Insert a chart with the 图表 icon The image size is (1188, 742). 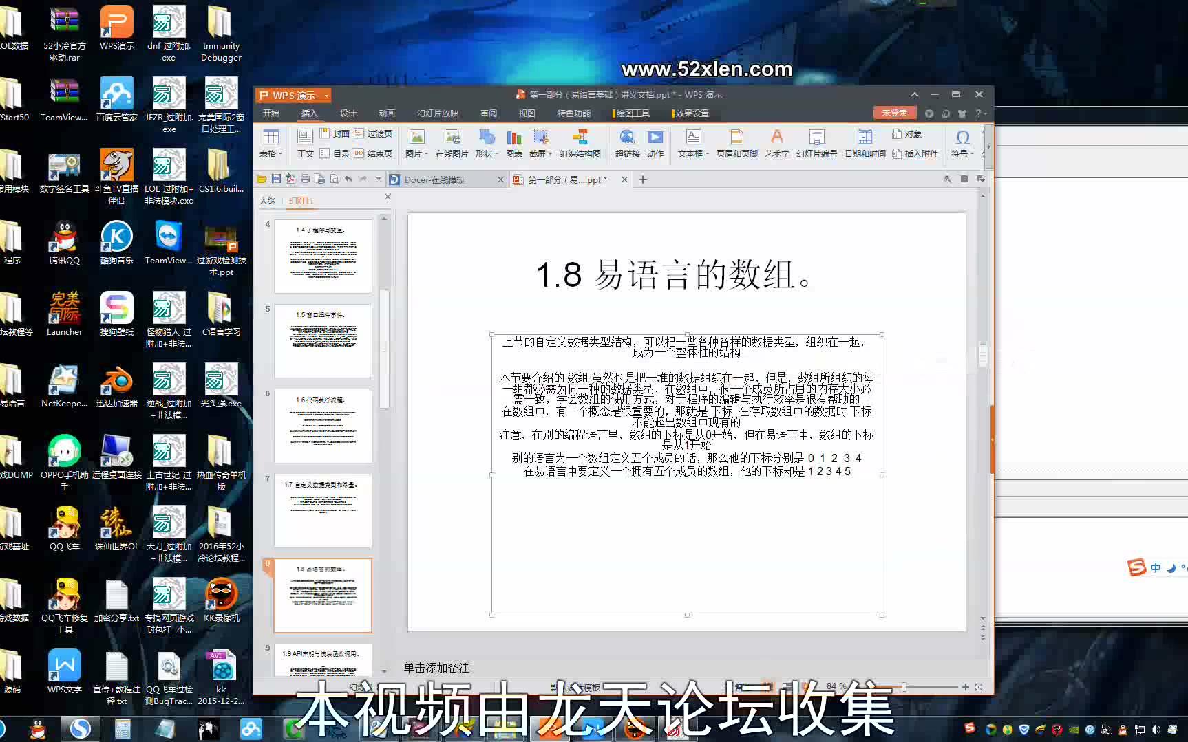(513, 142)
